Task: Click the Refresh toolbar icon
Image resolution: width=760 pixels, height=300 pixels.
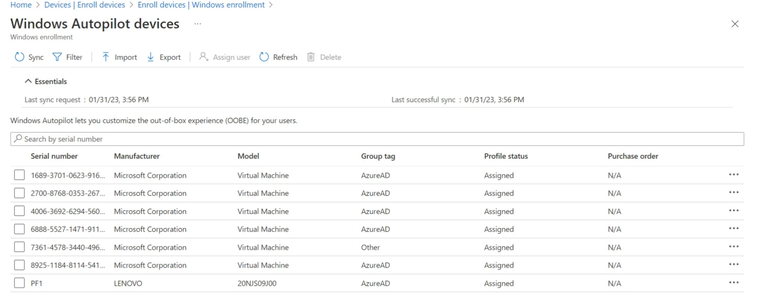Action: pyautogui.click(x=264, y=57)
